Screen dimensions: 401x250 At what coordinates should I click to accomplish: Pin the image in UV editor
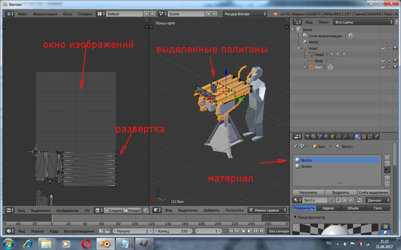coord(146,210)
